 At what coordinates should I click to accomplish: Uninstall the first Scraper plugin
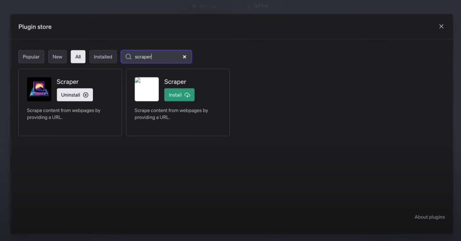coord(75,95)
